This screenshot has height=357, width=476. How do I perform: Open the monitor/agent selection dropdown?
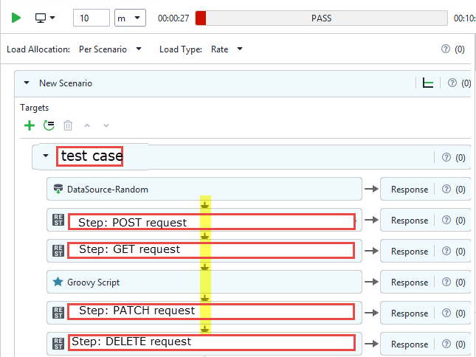click(46, 18)
